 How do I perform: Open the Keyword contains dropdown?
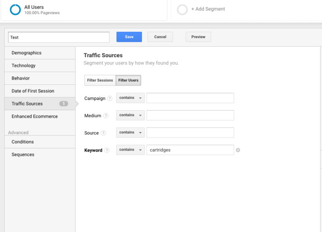coord(130,150)
